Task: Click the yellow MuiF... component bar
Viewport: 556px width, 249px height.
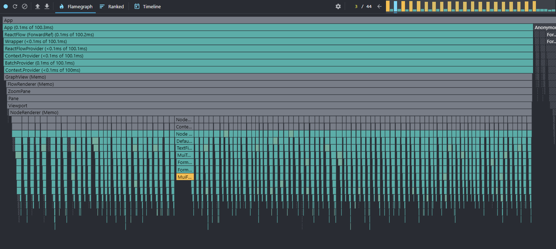Action: (x=185, y=177)
